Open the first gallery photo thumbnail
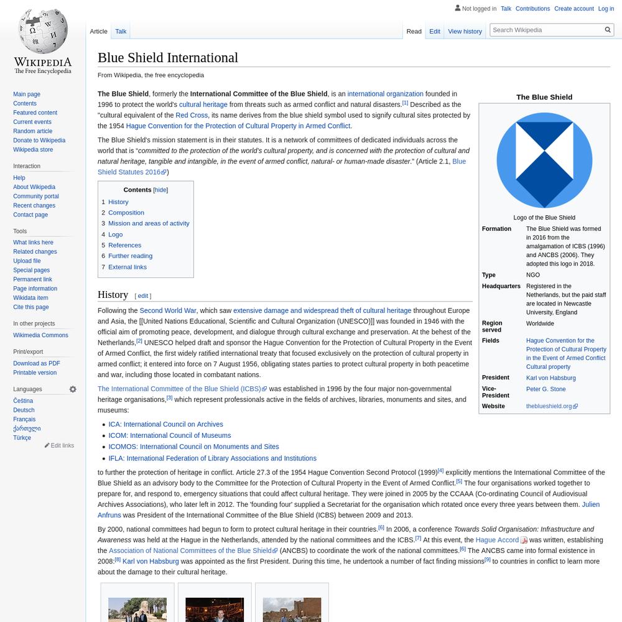The height and width of the screenshot is (622, 622). pos(137,610)
